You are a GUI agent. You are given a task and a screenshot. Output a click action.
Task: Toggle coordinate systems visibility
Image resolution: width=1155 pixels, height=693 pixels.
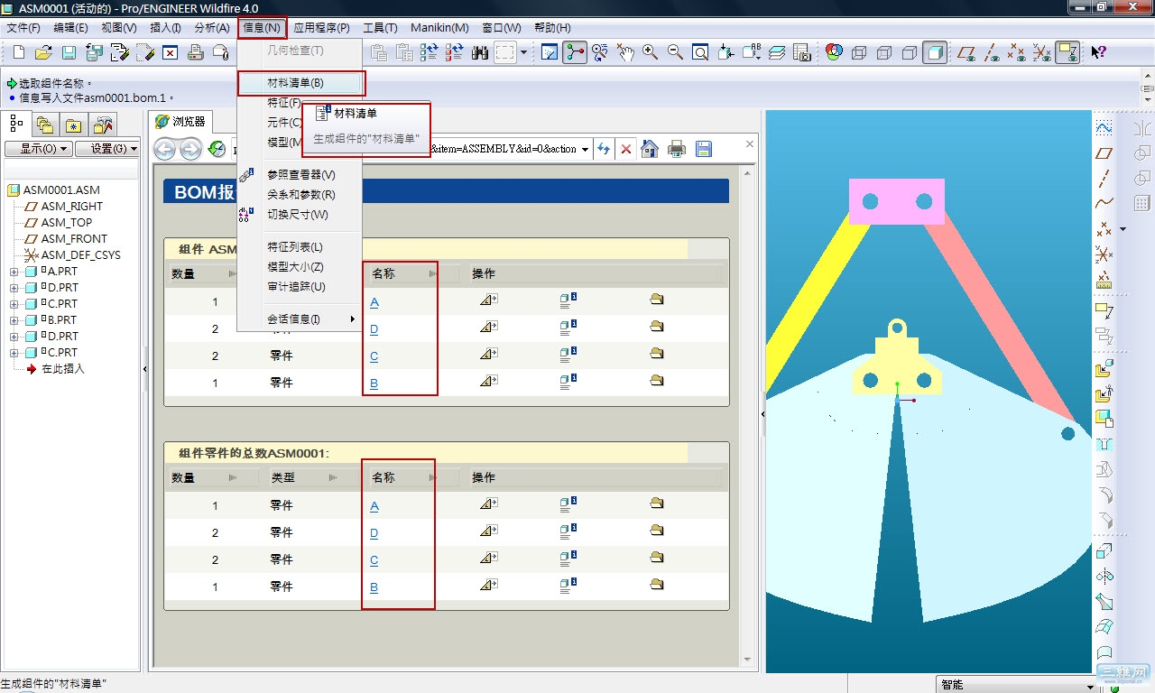[1042, 52]
